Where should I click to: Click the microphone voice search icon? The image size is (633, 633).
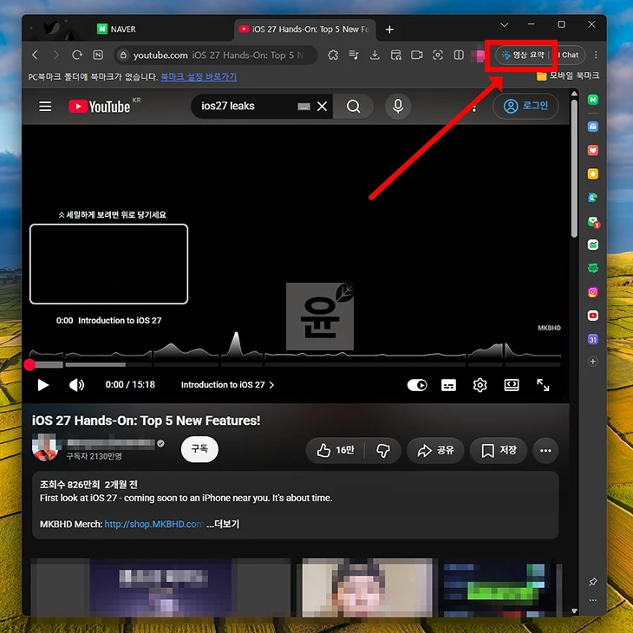click(x=398, y=106)
